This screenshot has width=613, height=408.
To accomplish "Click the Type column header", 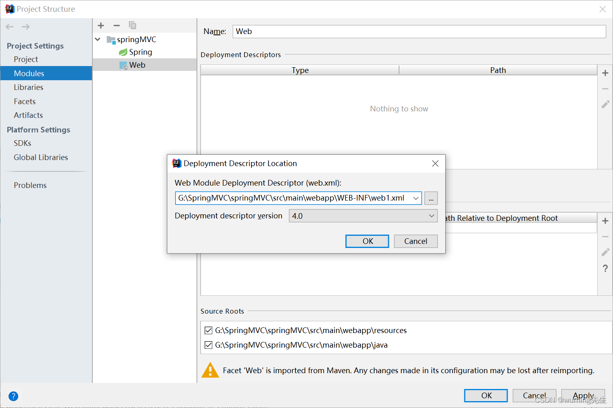I will [300, 70].
